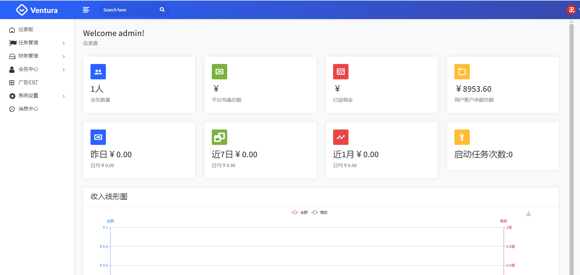Toggle the sidebar with the hamburger icon

(86, 10)
